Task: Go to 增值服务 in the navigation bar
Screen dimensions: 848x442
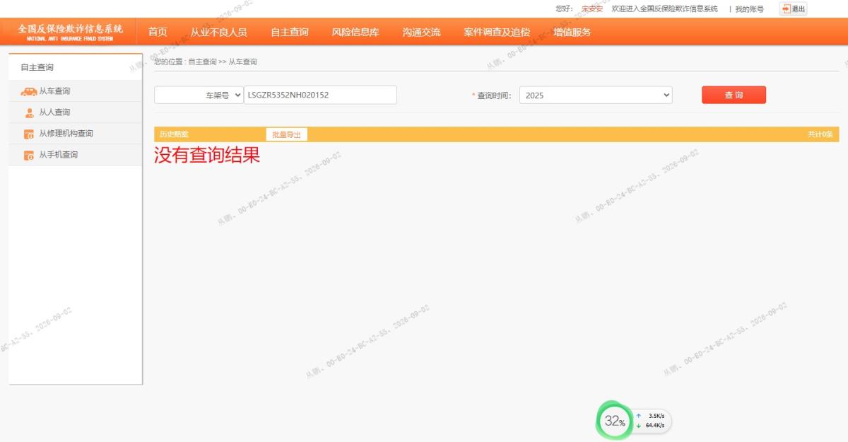Action: 572,32
